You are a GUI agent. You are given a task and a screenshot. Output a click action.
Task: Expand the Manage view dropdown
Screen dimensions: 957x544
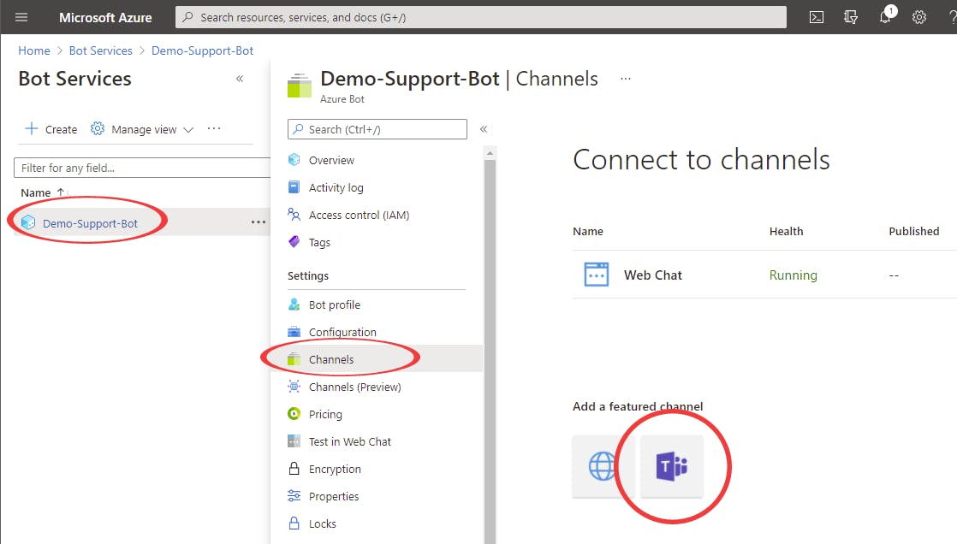(x=142, y=129)
